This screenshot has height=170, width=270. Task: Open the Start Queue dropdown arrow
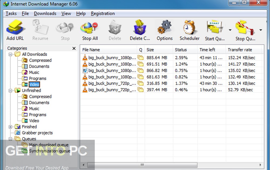click(230, 30)
